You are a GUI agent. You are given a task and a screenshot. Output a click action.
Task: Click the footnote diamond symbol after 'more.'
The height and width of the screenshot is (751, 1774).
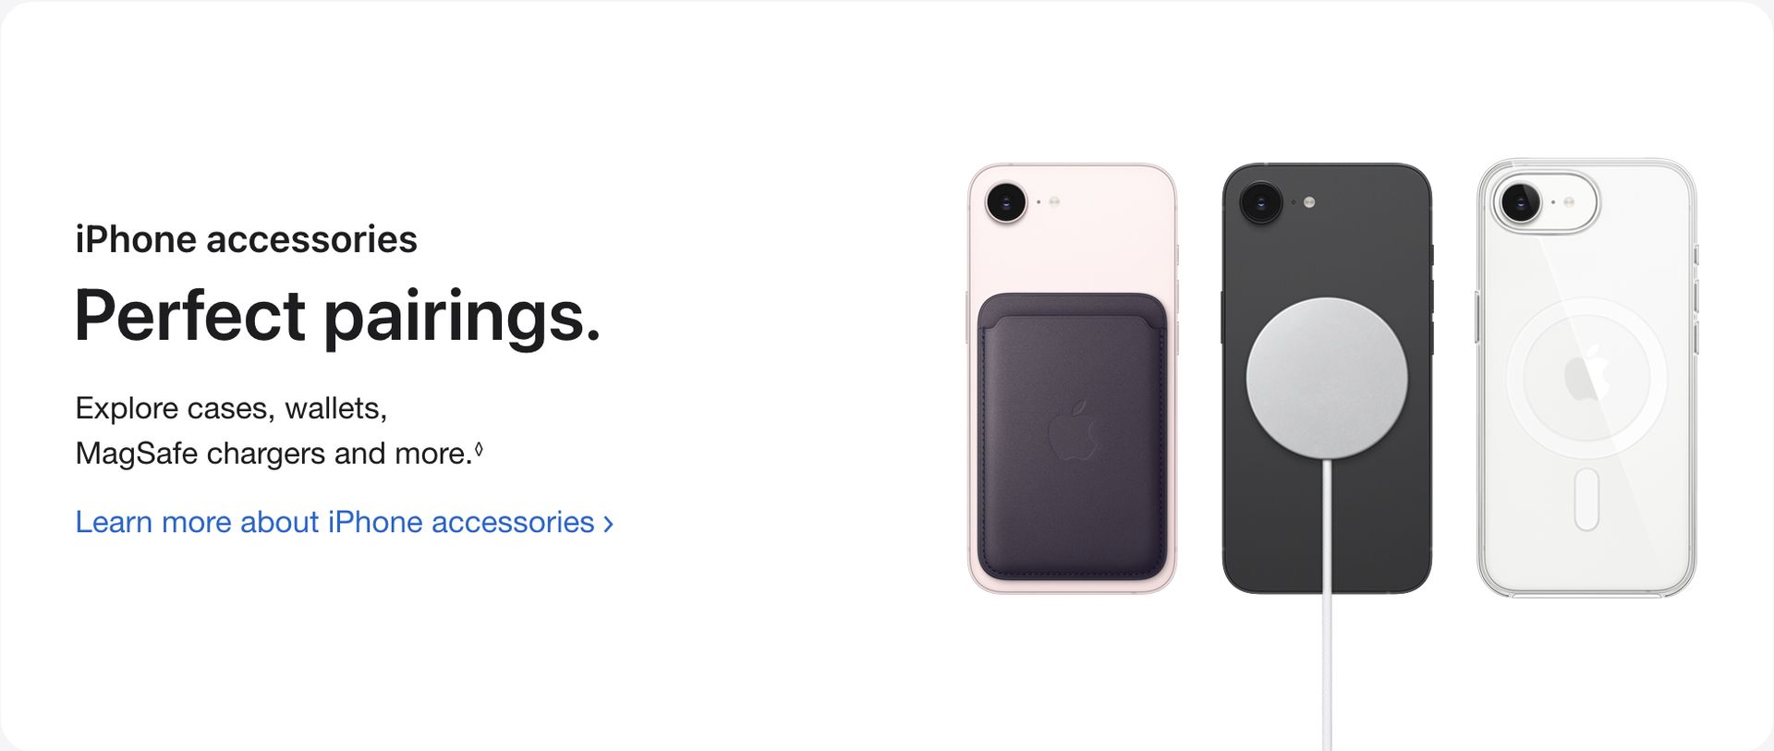(479, 449)
